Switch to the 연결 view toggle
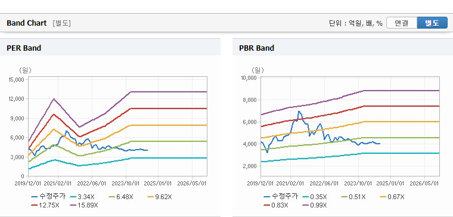This screenshot has height=217, width=453. pos(402,23)
